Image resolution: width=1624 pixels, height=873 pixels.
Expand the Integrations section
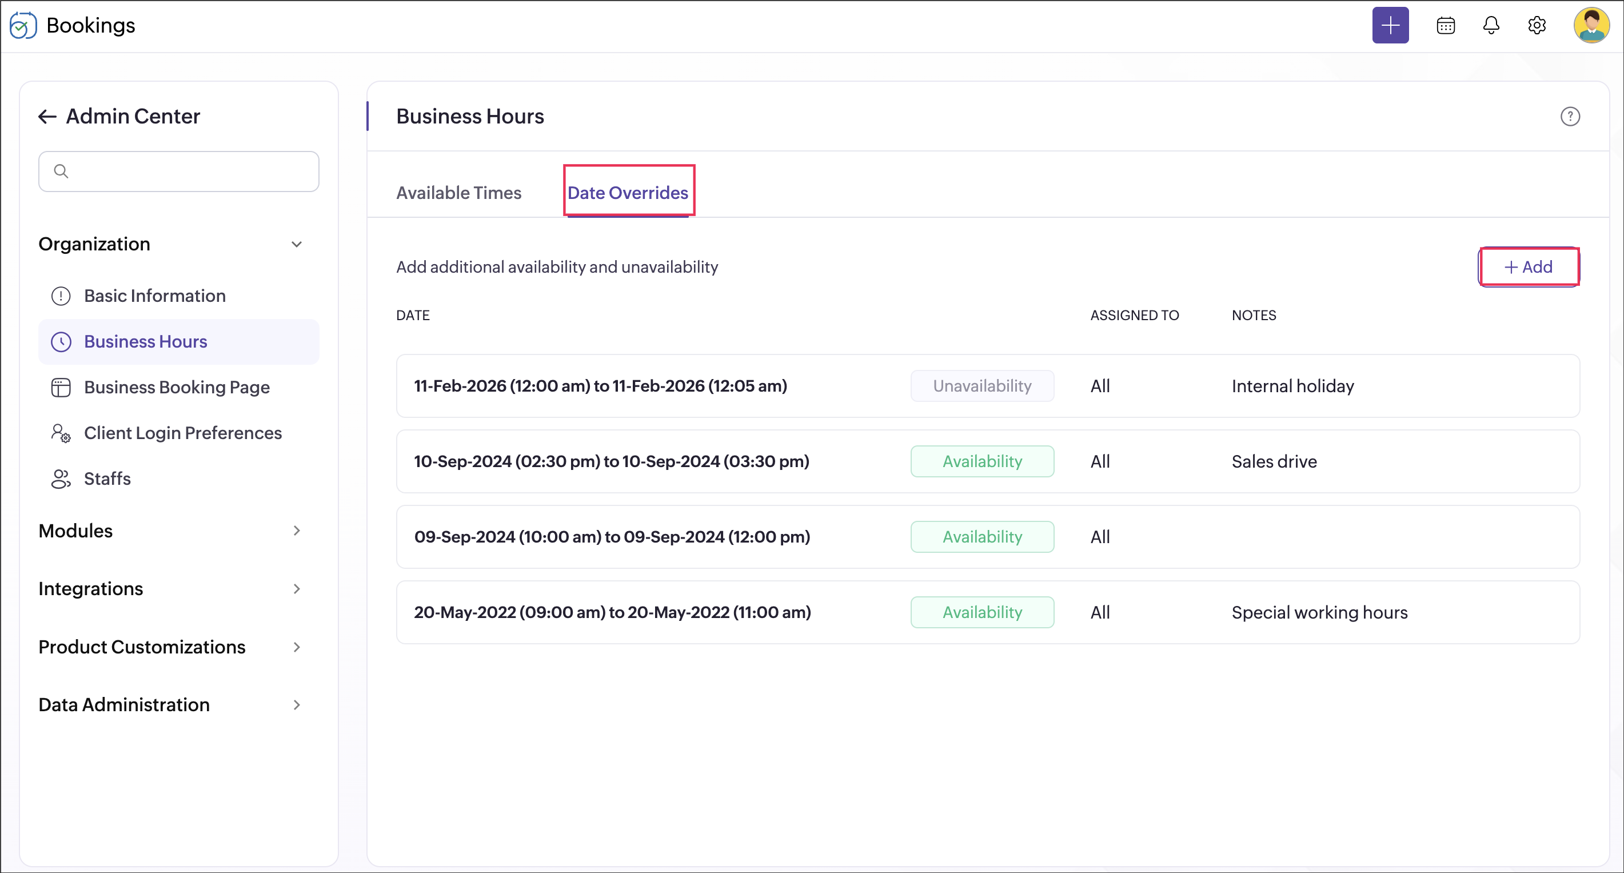(296, 589)
